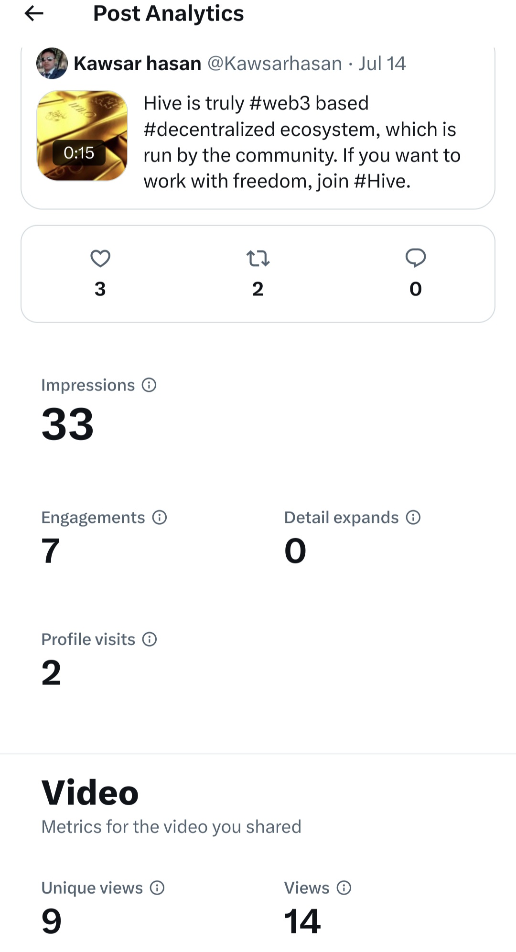Open Kawsar hasan's profile avatar

pyautogui.click(x=52, y=63)
